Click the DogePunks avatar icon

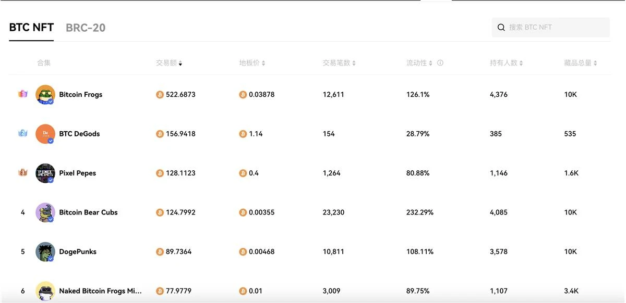[x=45, y=252]
